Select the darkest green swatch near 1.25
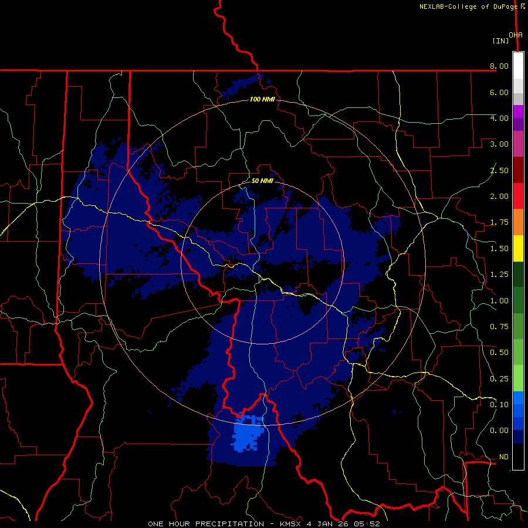Image resolution: width=528 pixels, height=528 pixels. (x=518, y=275)
